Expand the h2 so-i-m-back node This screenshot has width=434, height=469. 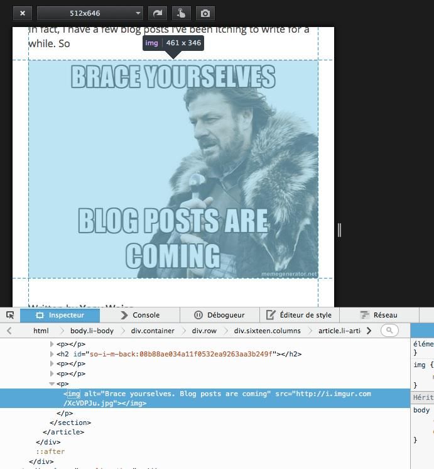52,354
